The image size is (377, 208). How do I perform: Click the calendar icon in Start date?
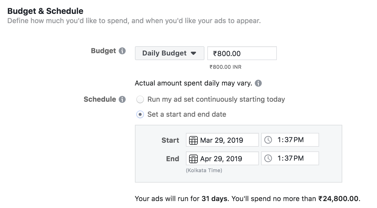pos(193,140)
